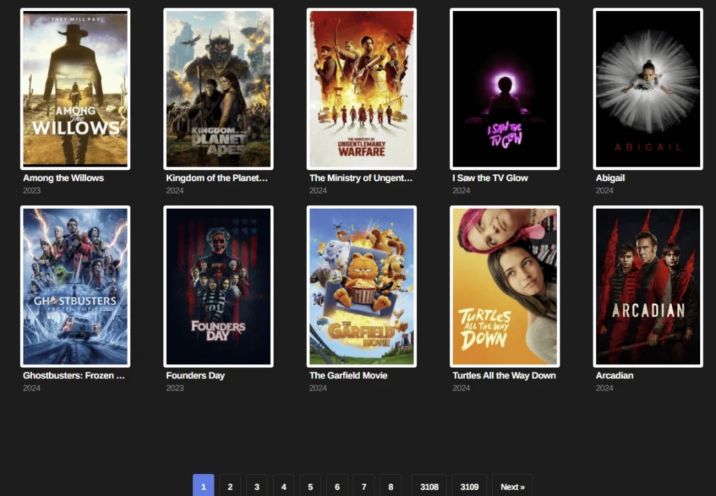Image resolution: width=716 pixels, height=496 pixels.
Task: Click the Ghostbusters: Frozen … title link
Action: pyautogui.click(x=74, y=375)
